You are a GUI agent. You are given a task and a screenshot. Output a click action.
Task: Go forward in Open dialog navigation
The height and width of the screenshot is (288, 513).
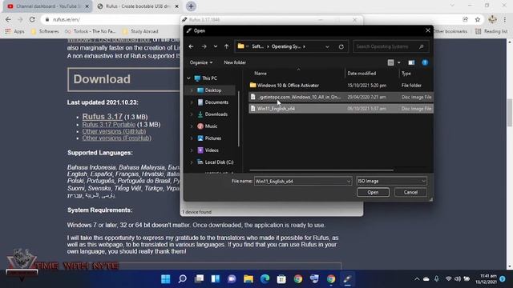(x=204, y=46)
